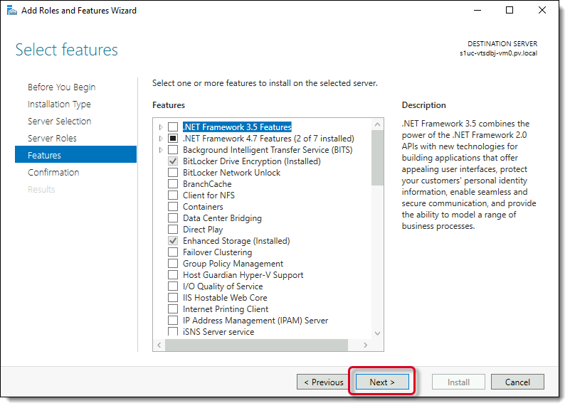Switch to the Confirmation page
570x408 pixels.
53,173
